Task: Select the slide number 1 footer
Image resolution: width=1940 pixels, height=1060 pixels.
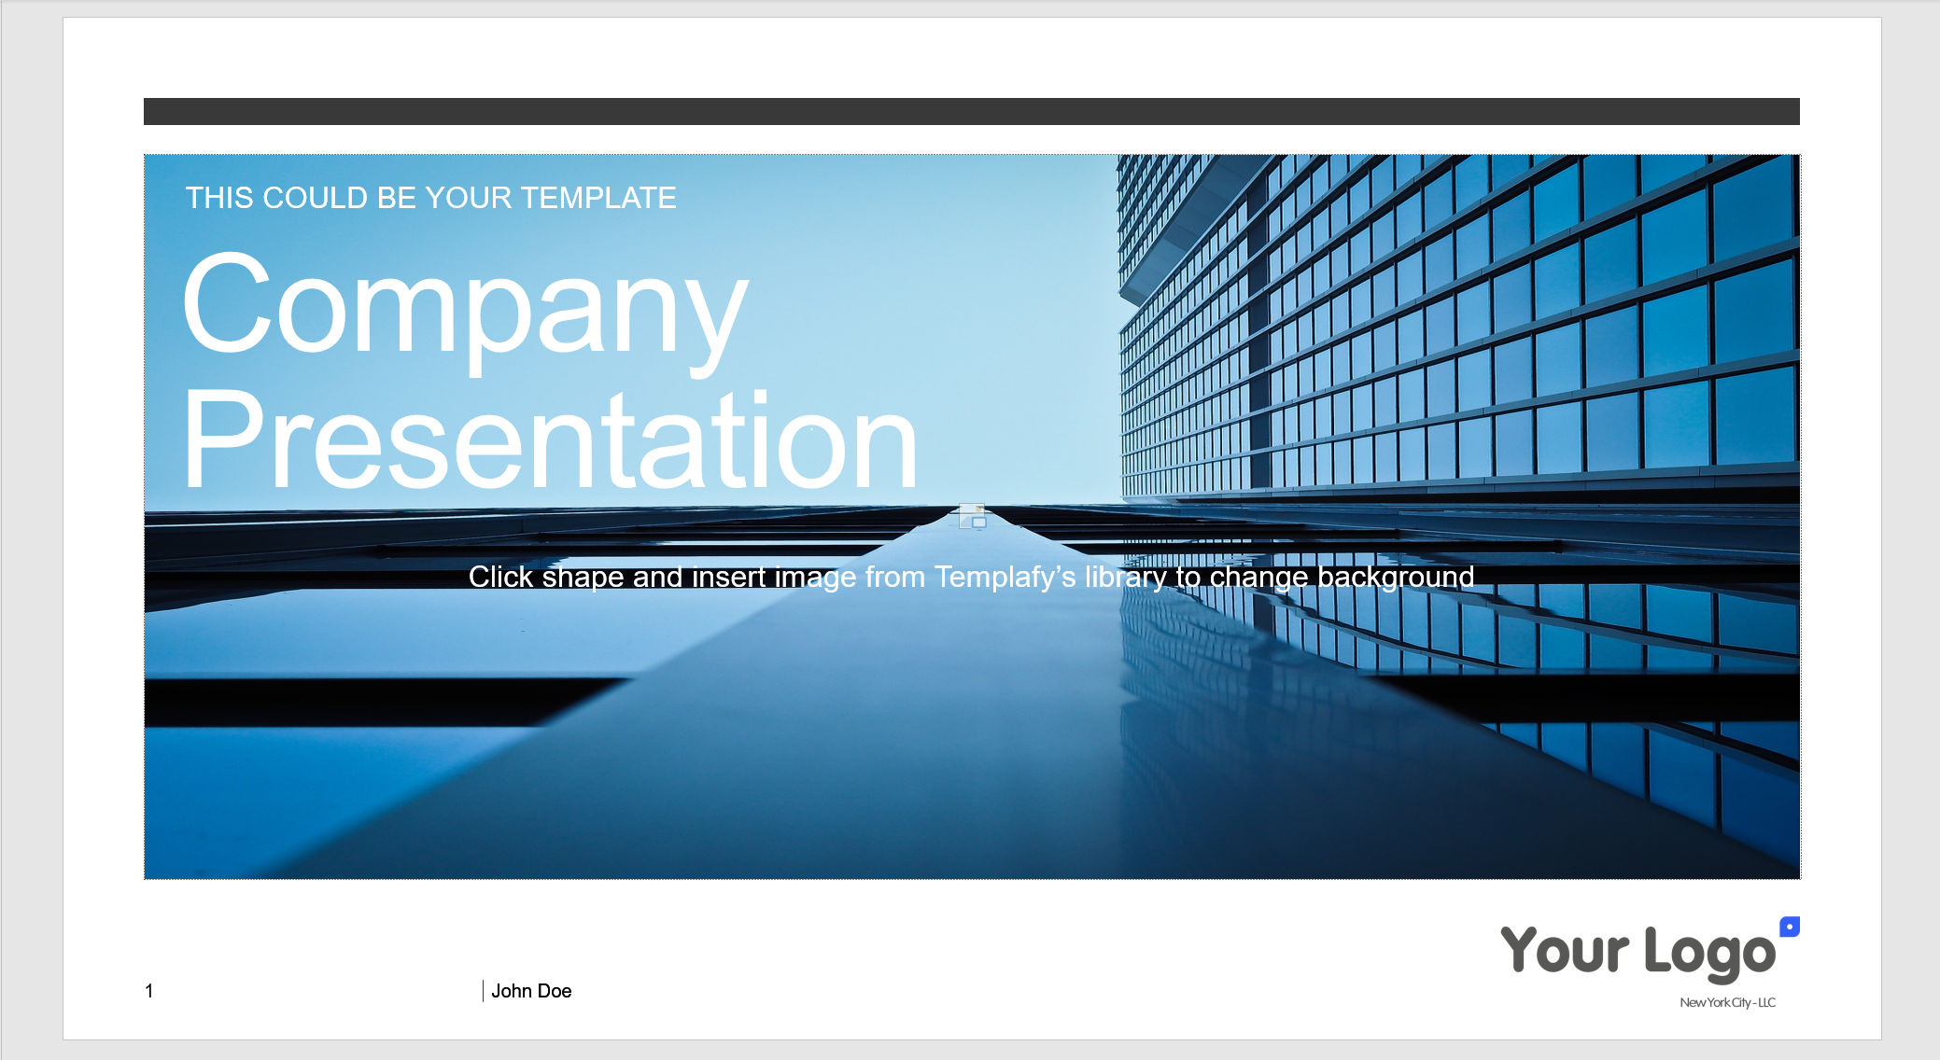Action: click(x=149, y=991)
